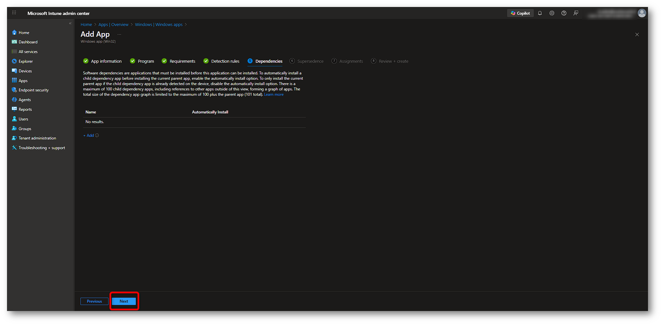The image size is (662, 325).
Task: Click the Endpoint security shield icon
Action: point(14,90)
